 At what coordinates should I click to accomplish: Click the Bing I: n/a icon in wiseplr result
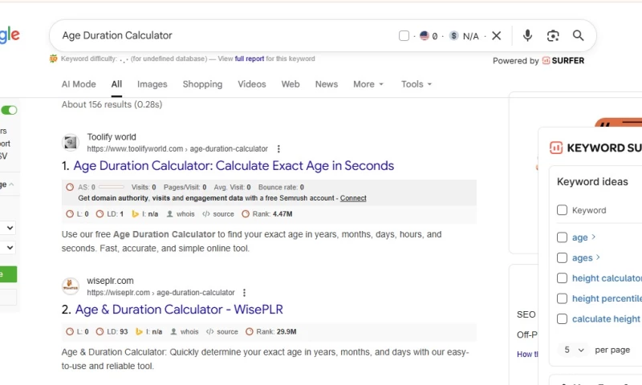point(139,332)
